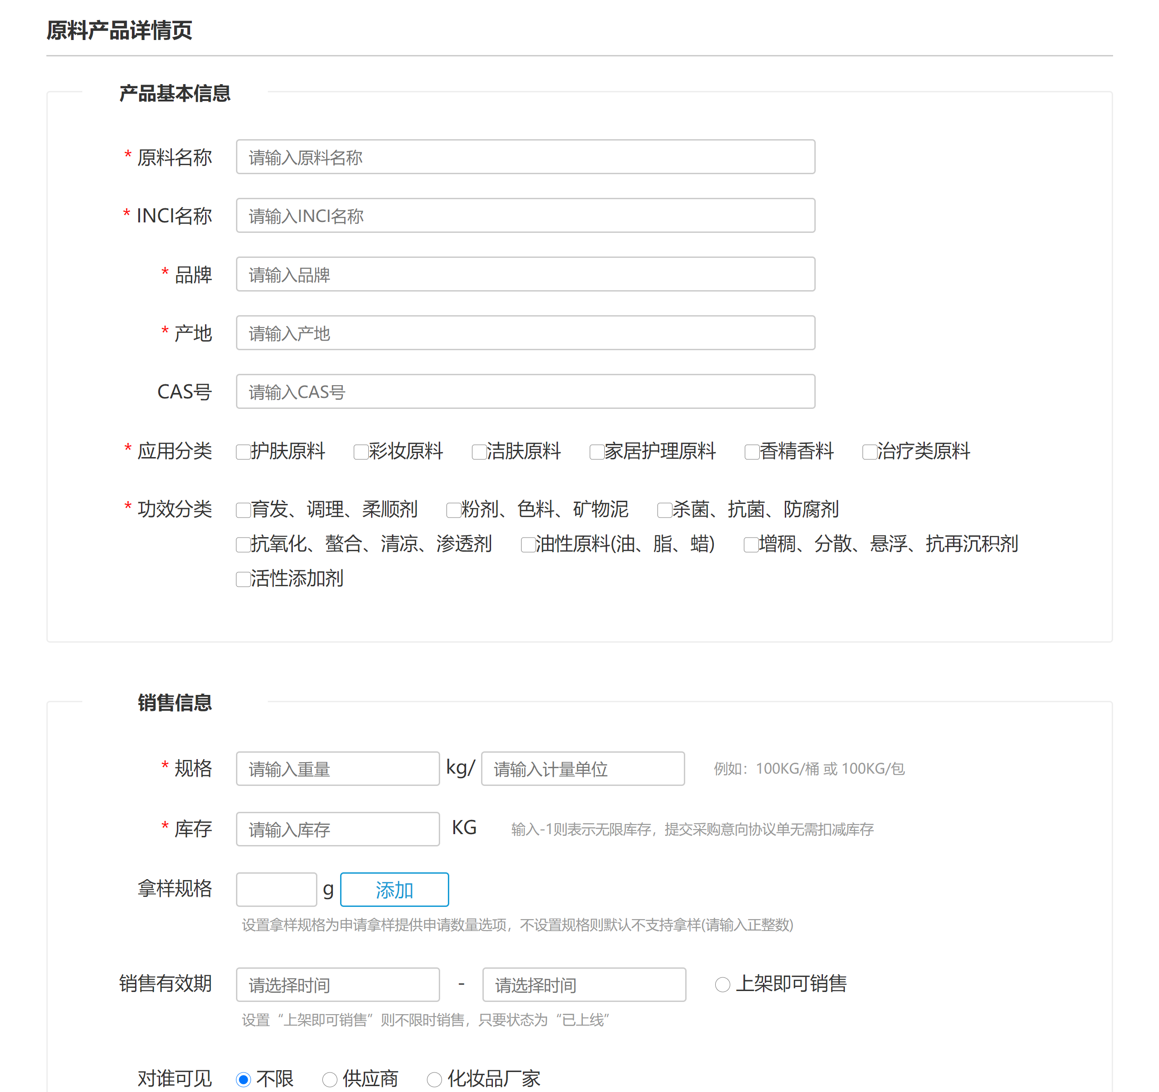The height and width of the screenshot is (1092, 1159).
Task: Click the hint text 例如：100KG/桶 或 100KG/包
Action: (809, 769)
